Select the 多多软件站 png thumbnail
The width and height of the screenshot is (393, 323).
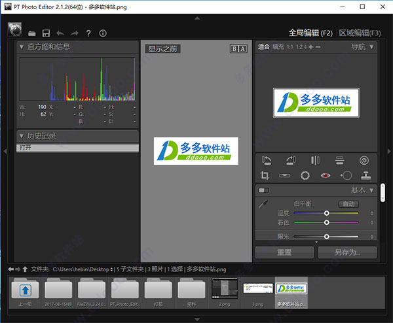tap(291, 292)
